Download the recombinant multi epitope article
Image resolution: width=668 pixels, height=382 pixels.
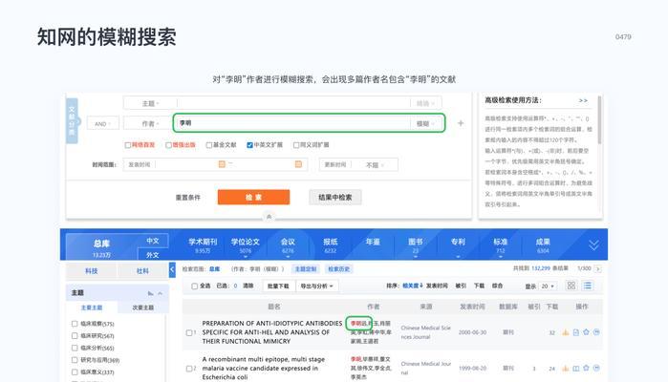click(x=566, y=369)
